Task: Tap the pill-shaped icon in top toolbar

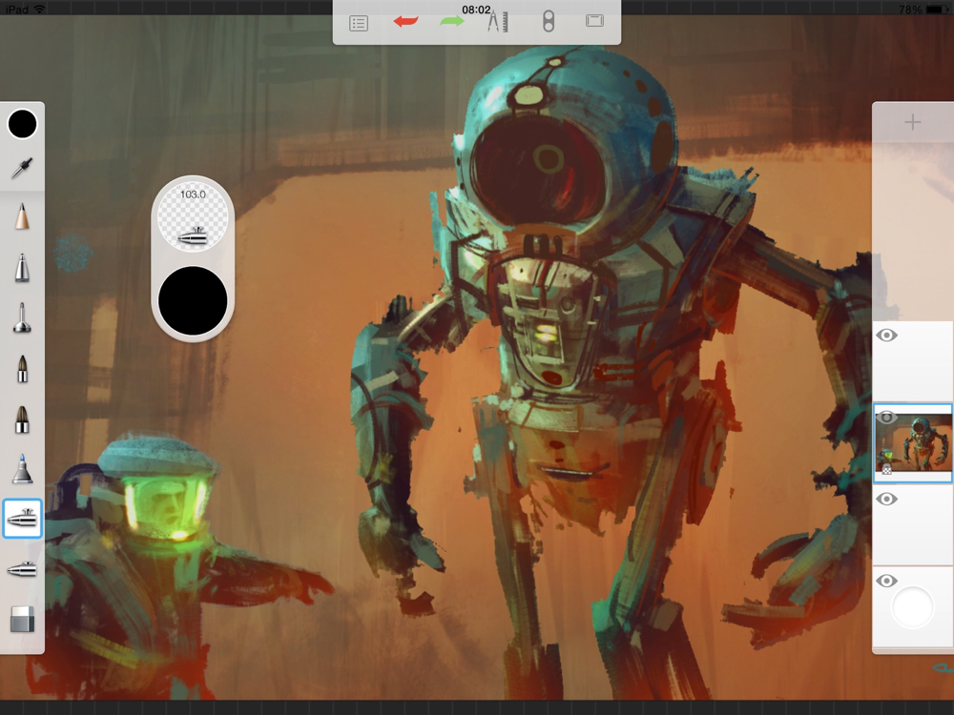Action: [x=549, y=22]
